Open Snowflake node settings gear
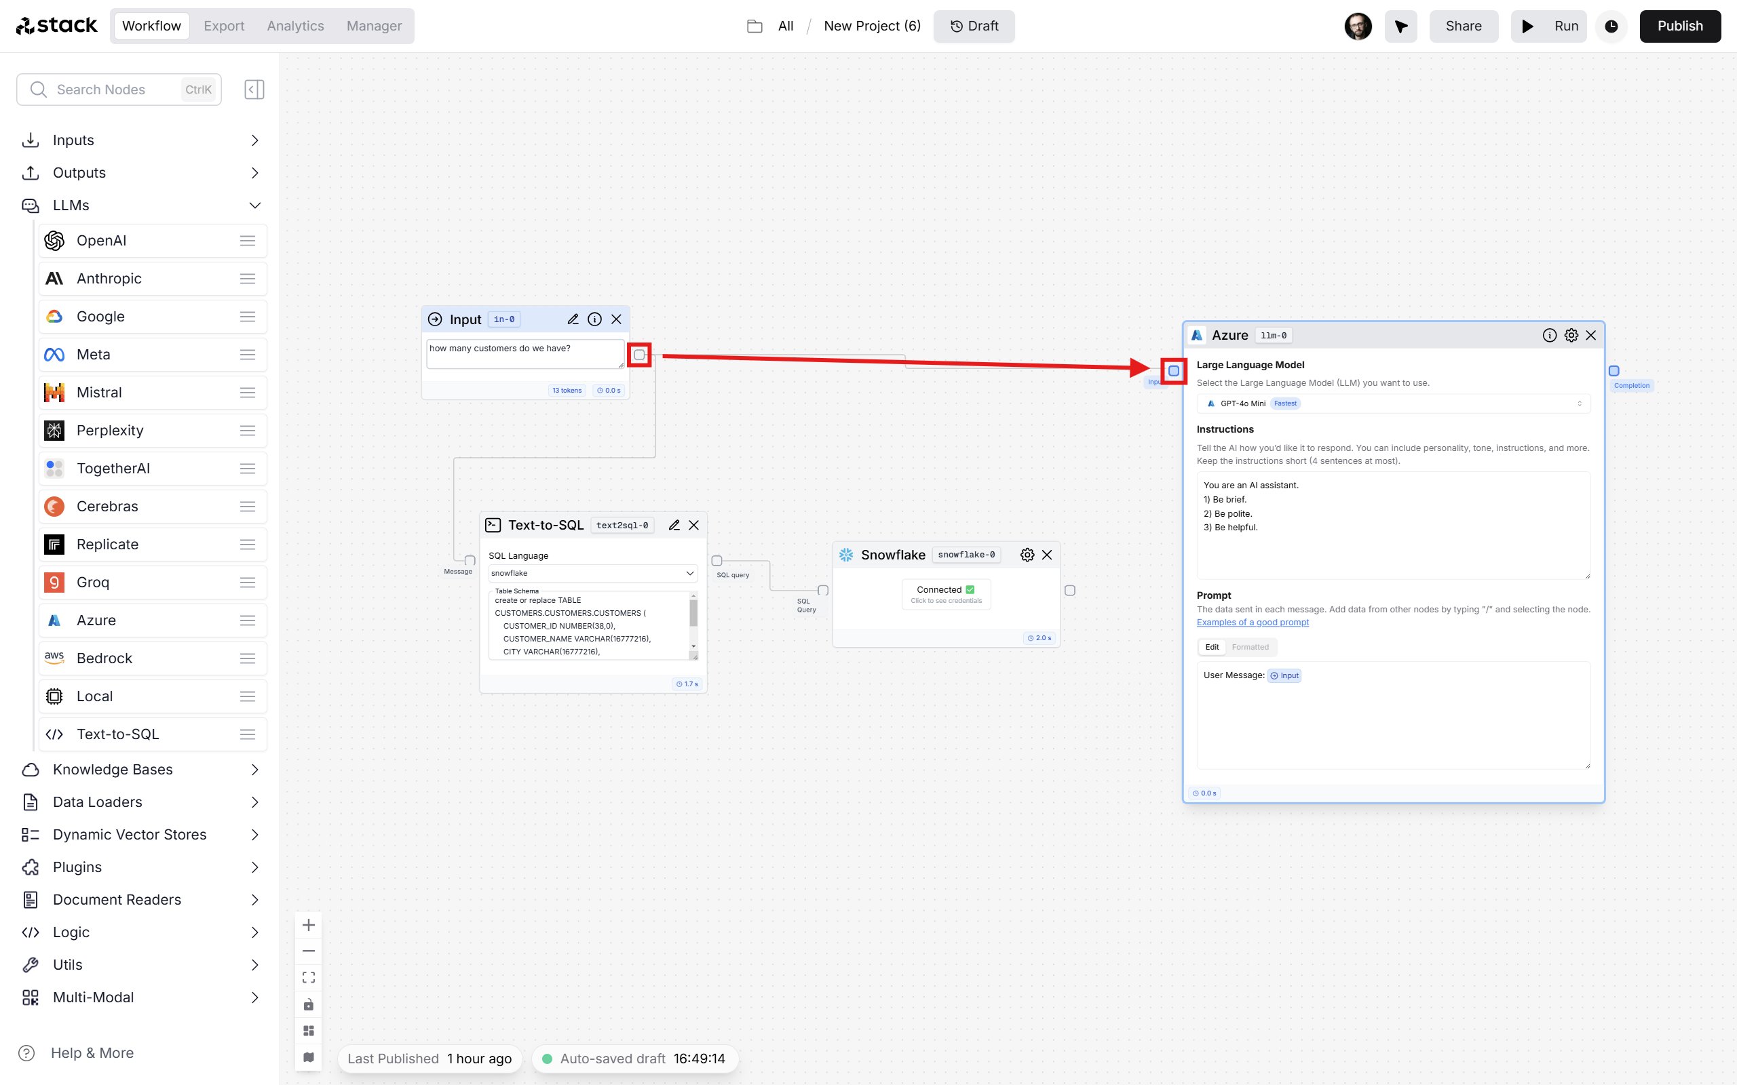 pos(1027,555)
